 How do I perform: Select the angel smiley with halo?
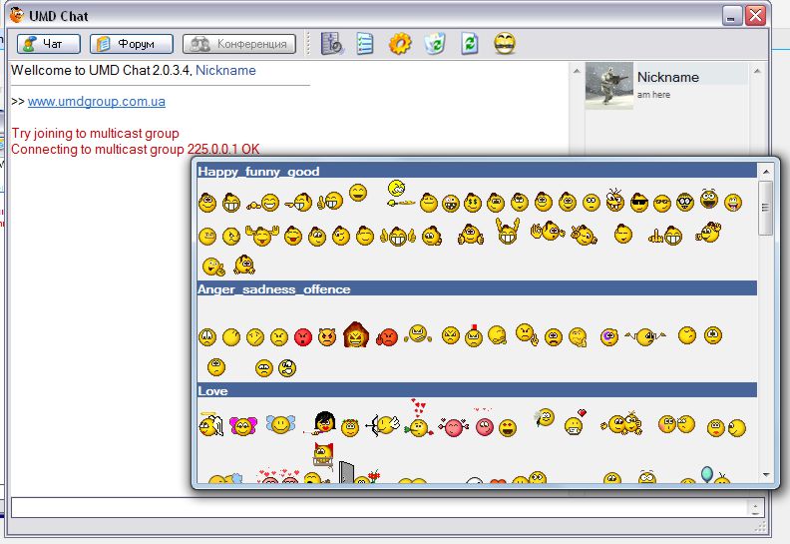(210, 426)
